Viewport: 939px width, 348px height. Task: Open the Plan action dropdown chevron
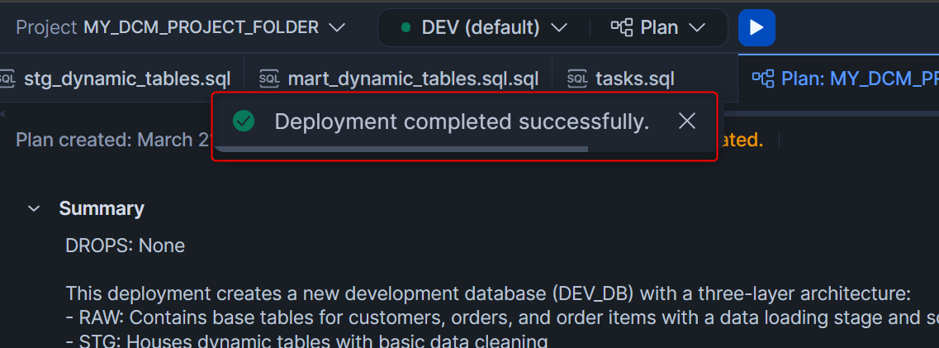[697, 27]
